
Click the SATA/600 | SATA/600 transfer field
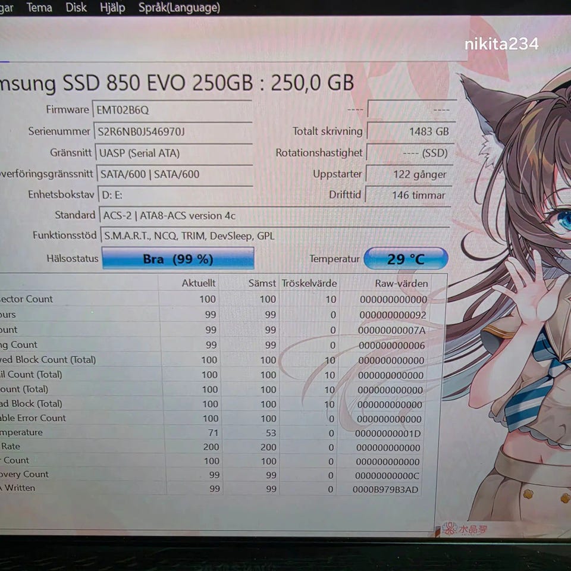point(174,174)
